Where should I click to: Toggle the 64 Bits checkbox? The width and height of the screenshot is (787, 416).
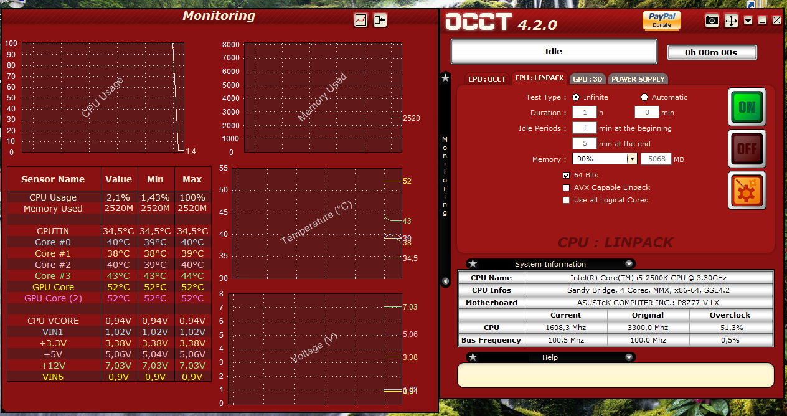point(566,175)
